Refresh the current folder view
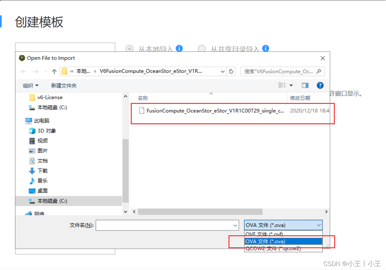Image resolution: width=386 pixels, height=270 pixels. (231, 71)
